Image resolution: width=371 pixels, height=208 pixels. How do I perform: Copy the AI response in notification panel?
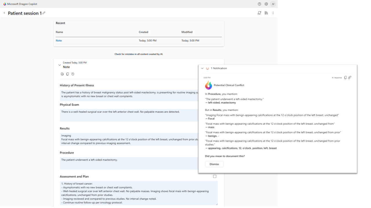pos(345,77)
